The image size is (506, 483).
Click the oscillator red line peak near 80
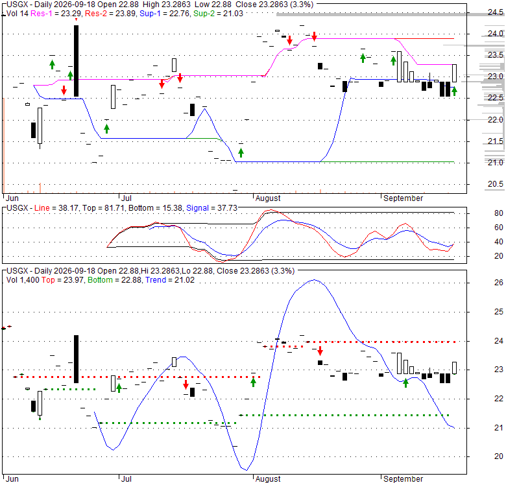271,210
